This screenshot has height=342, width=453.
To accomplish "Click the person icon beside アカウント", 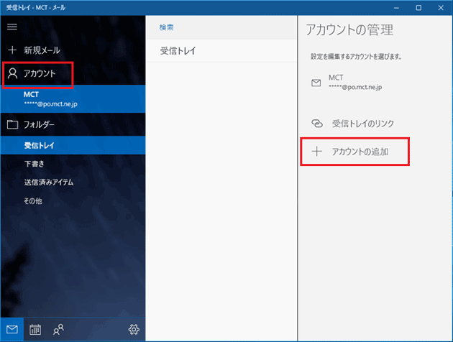I will pyautogui.click(x=12, y=73).
